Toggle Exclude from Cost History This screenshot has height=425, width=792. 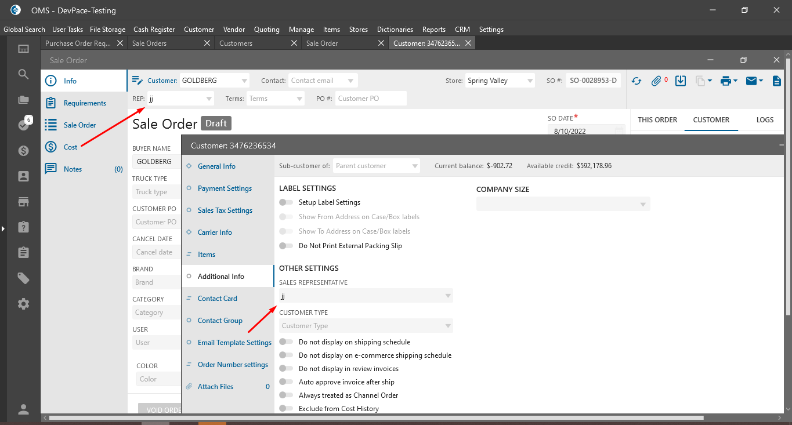[286, 409]
